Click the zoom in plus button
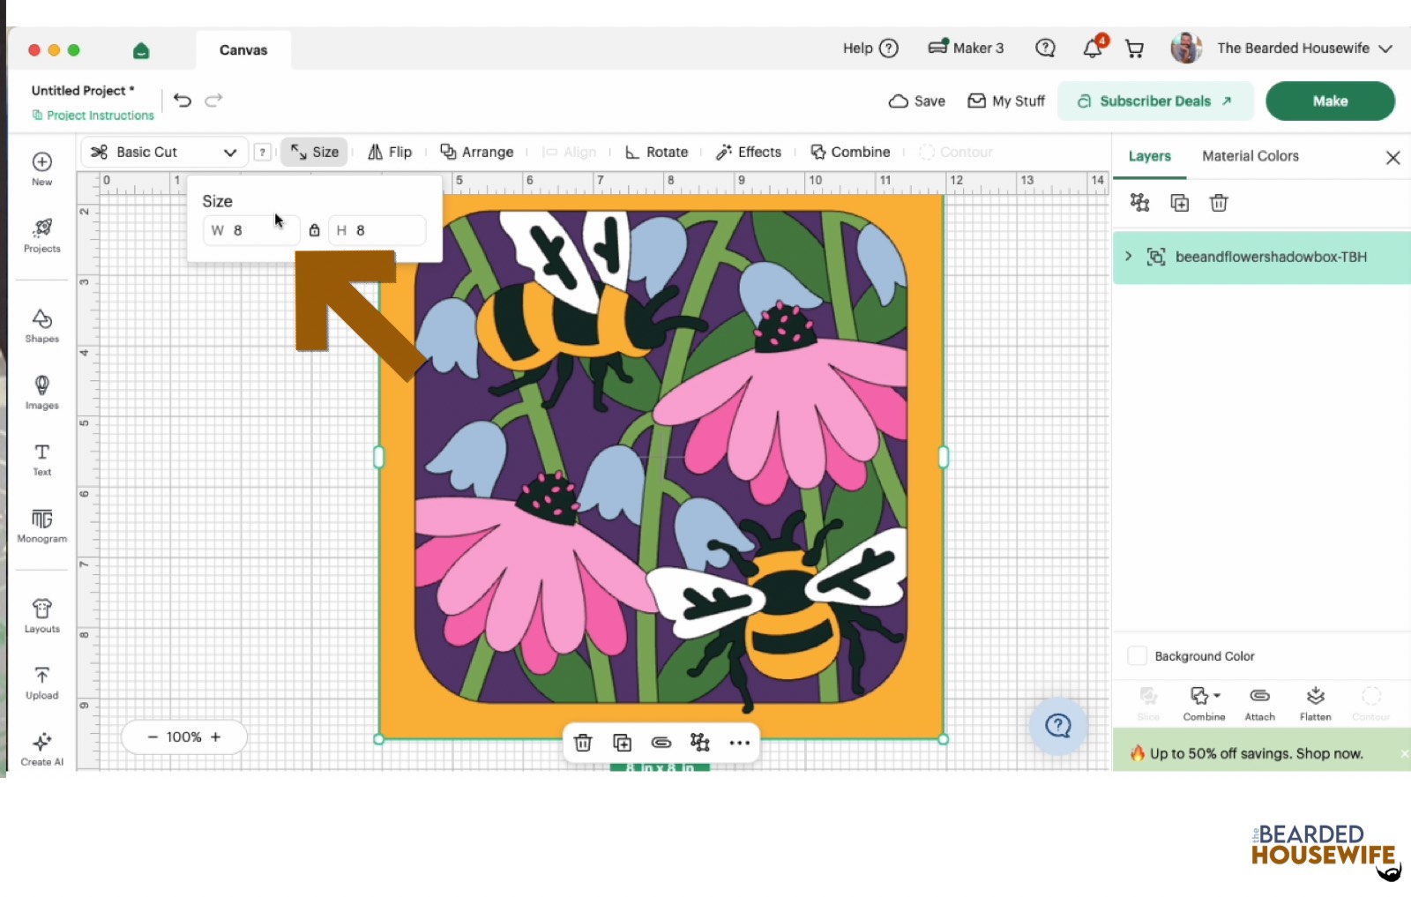Viewport: 1411px width, 897px height. (215, 737)
